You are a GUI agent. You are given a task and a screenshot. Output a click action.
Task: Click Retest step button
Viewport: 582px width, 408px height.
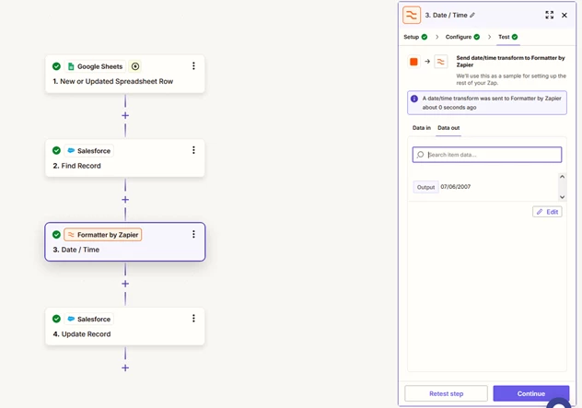446,393
